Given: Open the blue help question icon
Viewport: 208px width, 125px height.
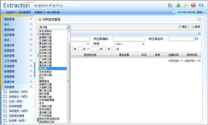Looking at the screenshot, I should coord(201,5).
